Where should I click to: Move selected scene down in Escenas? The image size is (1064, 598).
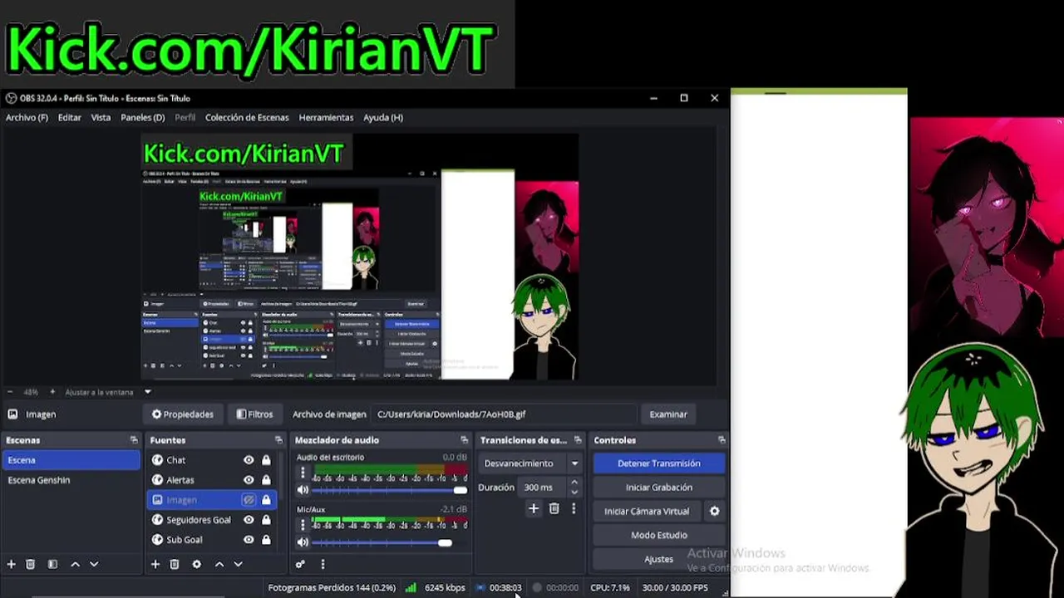click(x=94, y=564)
